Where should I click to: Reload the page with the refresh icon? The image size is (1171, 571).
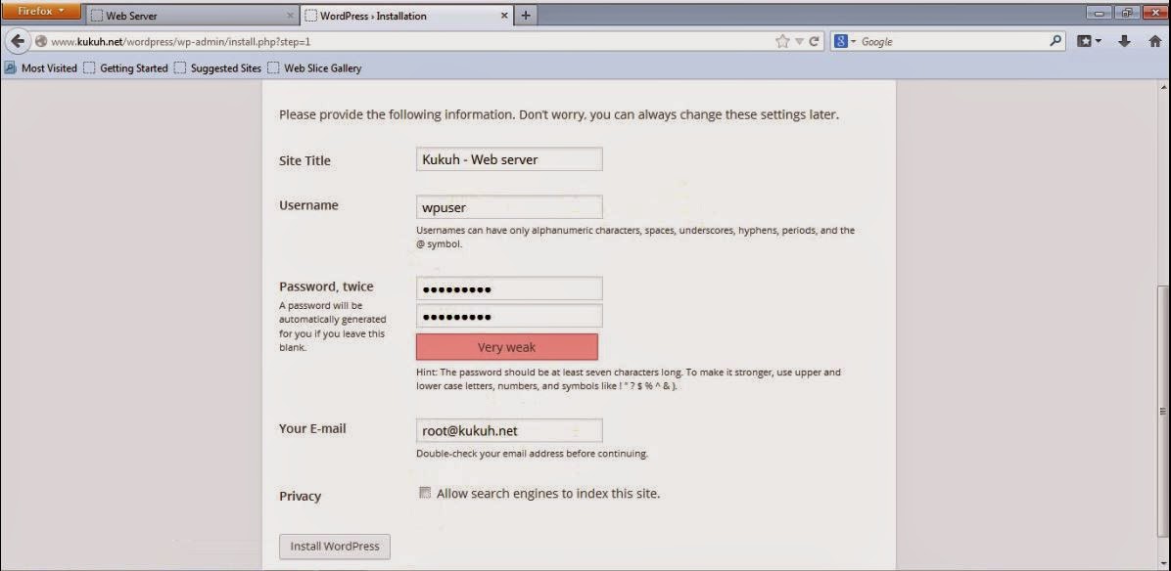(x=814, y=42)
